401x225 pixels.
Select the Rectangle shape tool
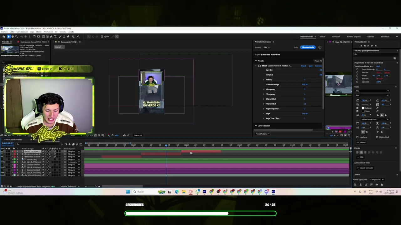tap(43, 37)
